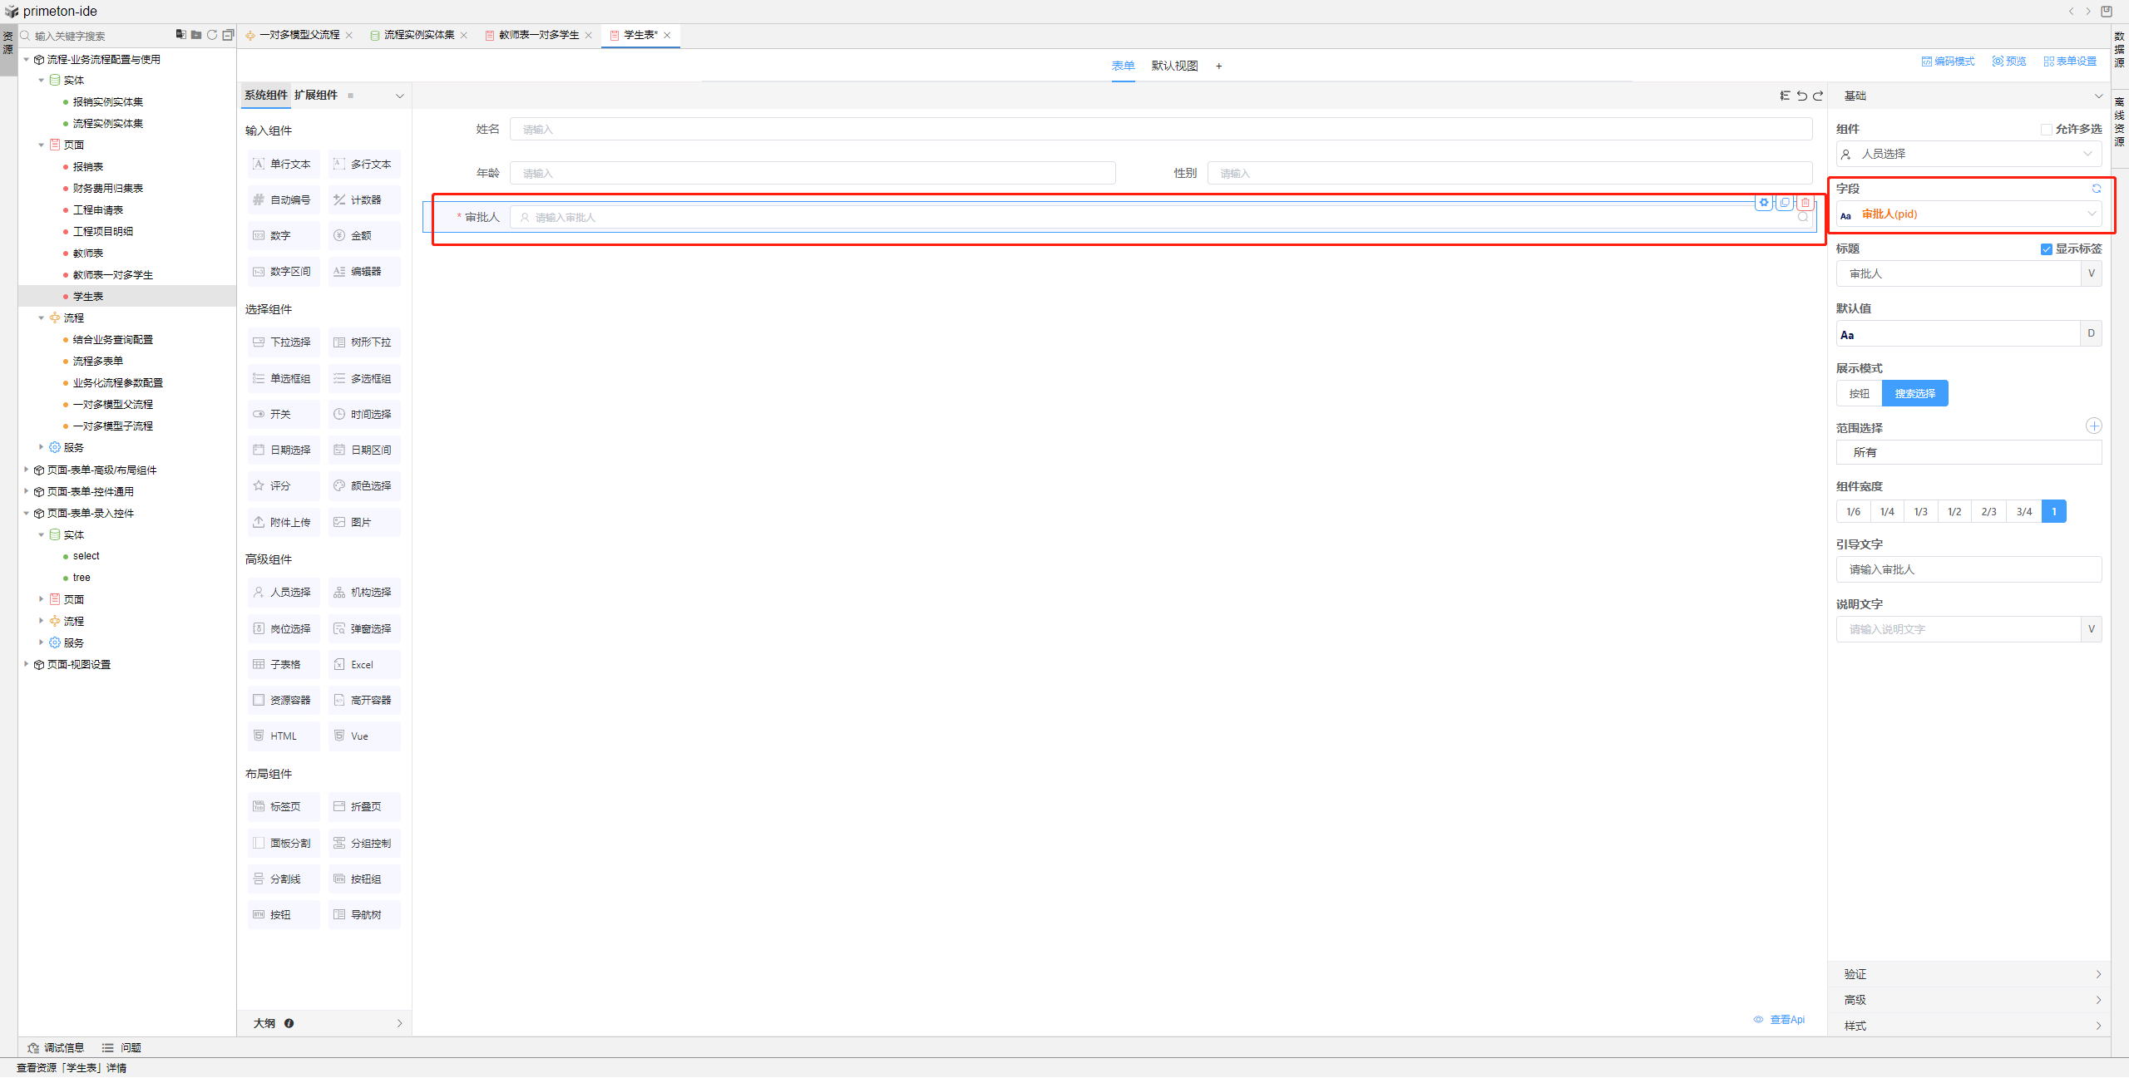Click the 预览 preview button
The image size is (2129, 1078).
(x=2009, y=62)
